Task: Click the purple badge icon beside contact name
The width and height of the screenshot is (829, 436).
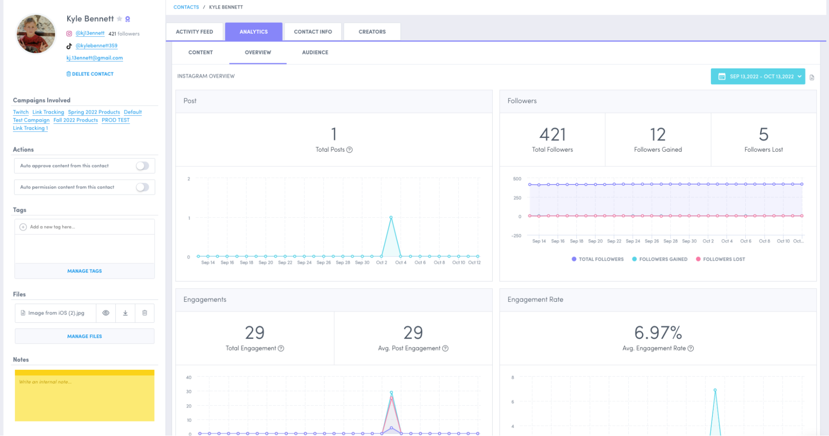Action: tap(128, 19)
